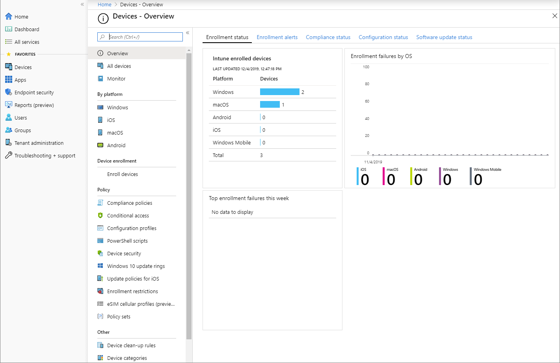Screen dimensions: 560x363
Task: Click the Monitor icon in devices menu
Action: click(100, 79)
